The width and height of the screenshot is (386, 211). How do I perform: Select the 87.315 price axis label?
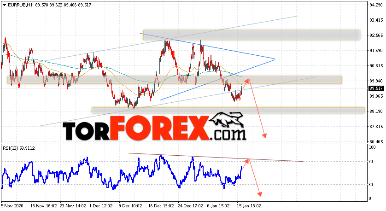coord(376,127)
